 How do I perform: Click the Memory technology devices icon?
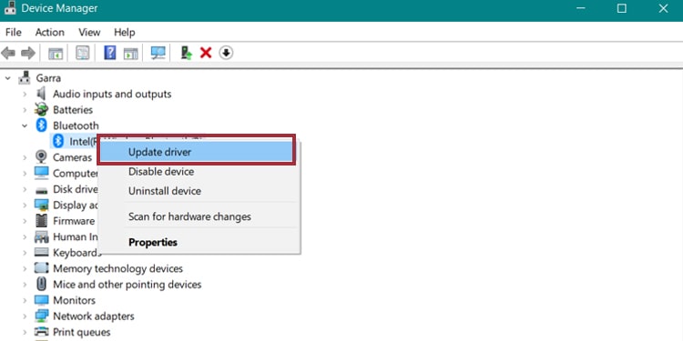pyautogui.click(x=41, y=268)
